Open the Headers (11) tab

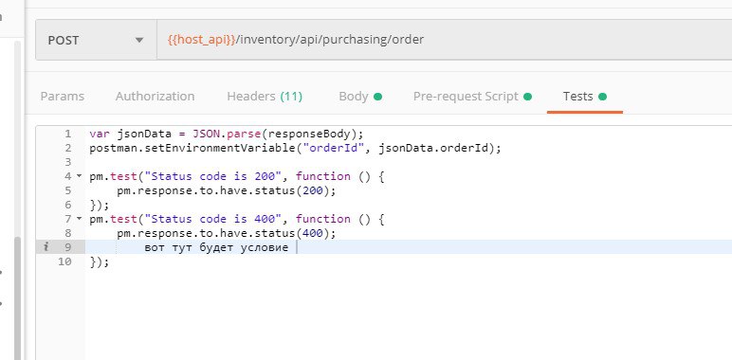tap(265, 97)
